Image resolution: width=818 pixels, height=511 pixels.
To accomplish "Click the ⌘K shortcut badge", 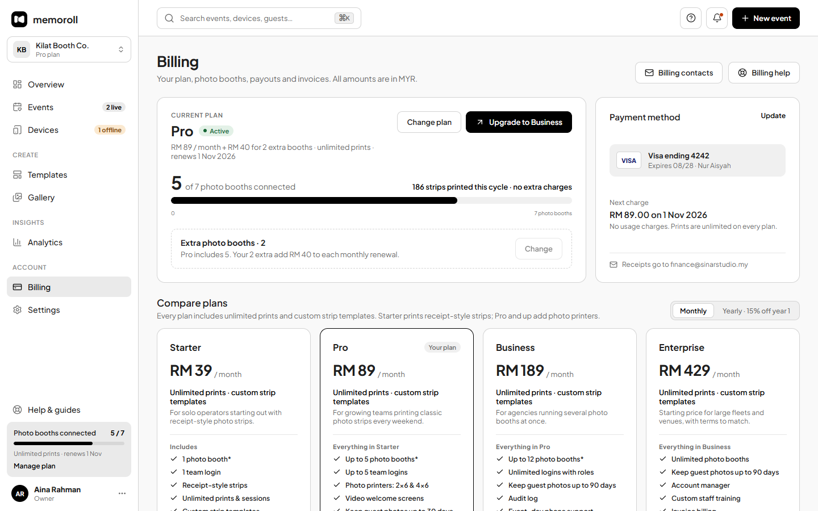I will point(344,18).
